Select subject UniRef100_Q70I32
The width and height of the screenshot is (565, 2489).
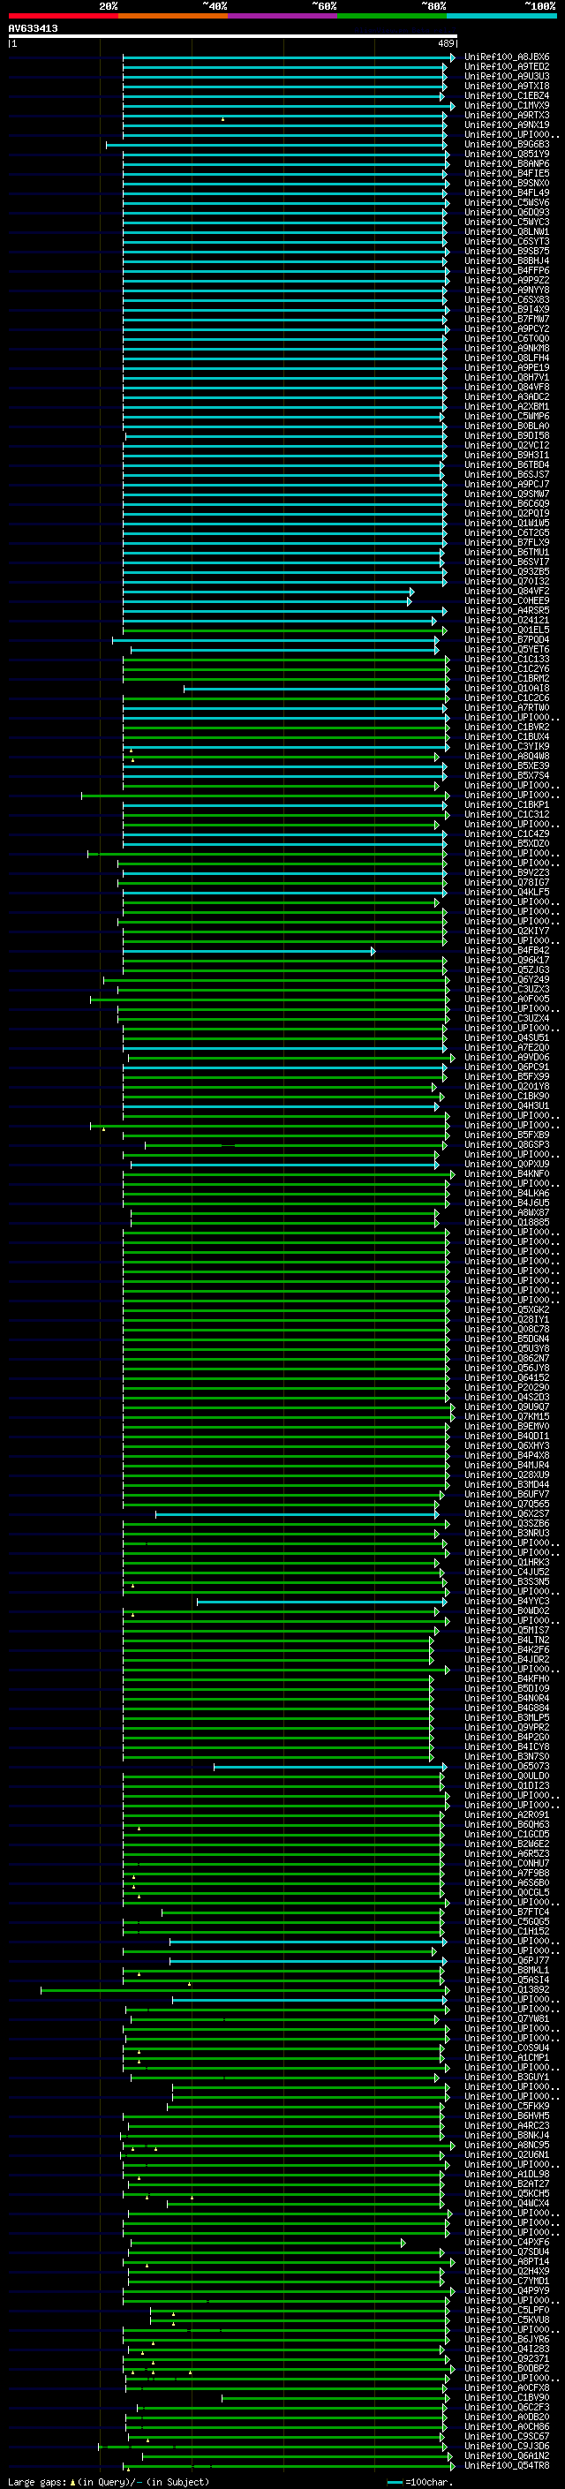(506, 582)
